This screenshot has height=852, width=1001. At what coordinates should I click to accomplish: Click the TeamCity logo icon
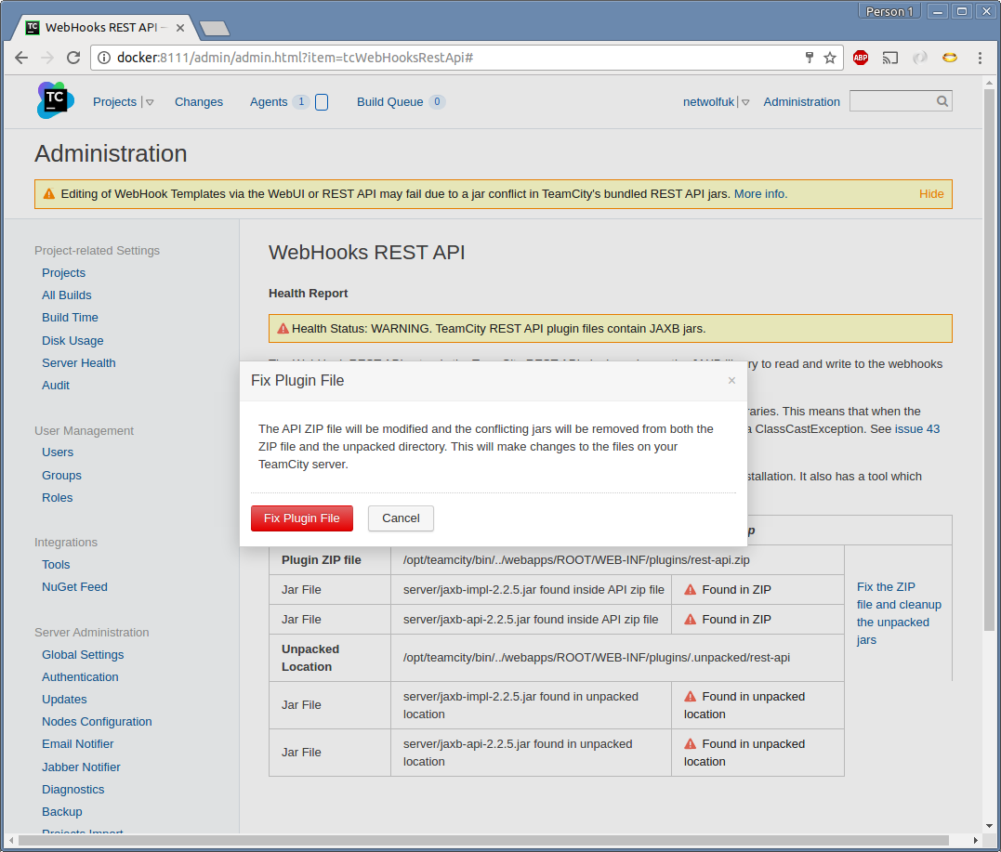click(x=56, y=100)
